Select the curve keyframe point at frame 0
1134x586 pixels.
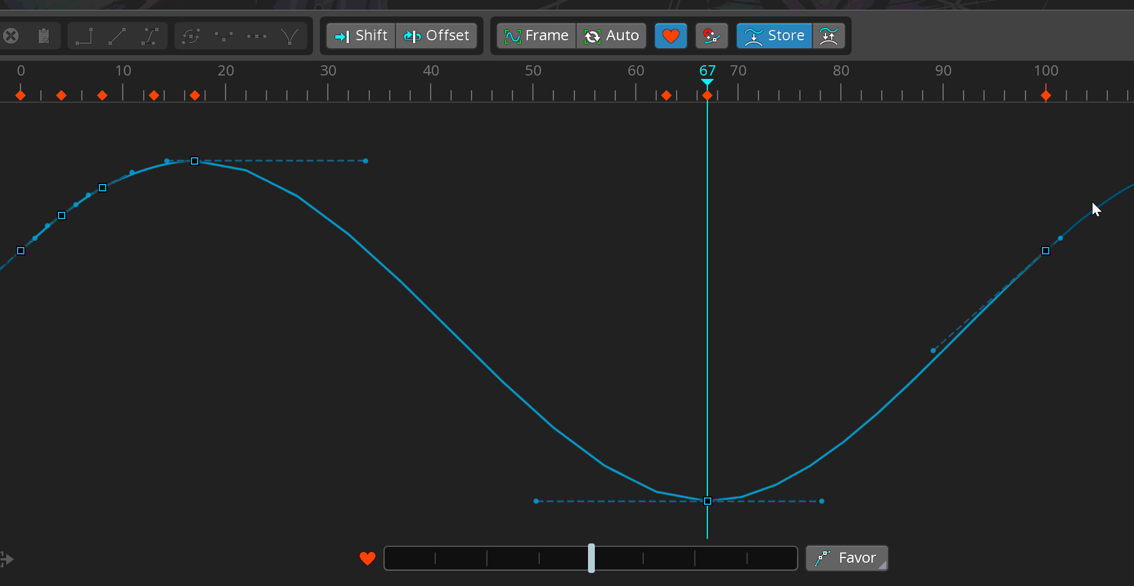(21, 250)
